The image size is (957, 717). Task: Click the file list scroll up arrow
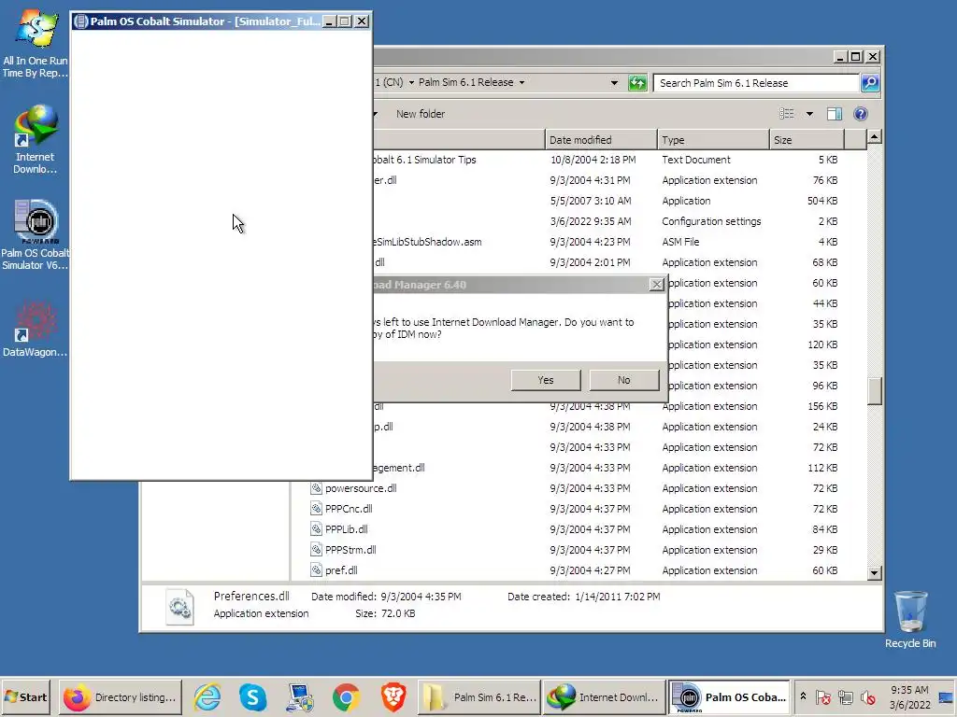pyautogui.click(x=874, y=136)
